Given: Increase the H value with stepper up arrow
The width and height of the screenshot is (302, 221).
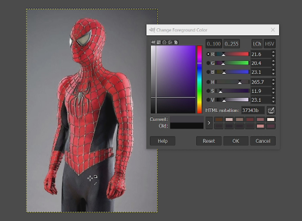Looking at the screenshot, I should pos(273,80).
